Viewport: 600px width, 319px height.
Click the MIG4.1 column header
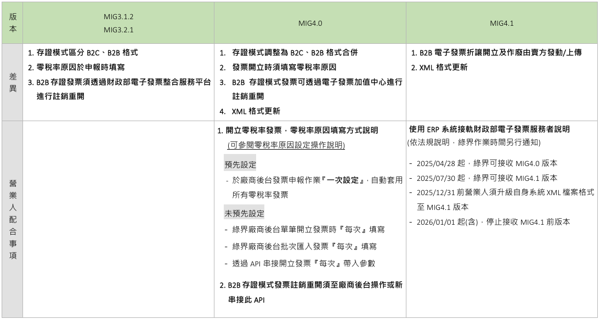click(x=501, y=24)
